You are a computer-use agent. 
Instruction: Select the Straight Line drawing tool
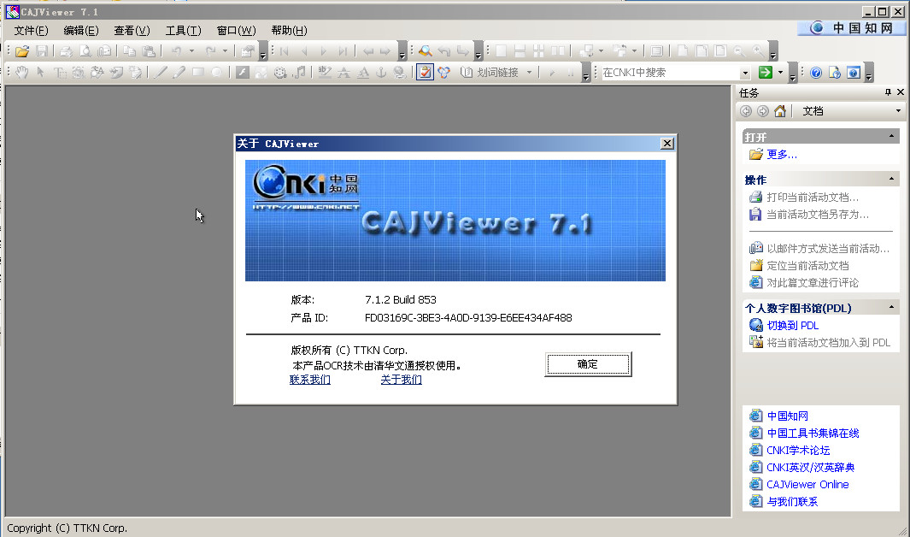pyautogui.click(x=160, y=72)
